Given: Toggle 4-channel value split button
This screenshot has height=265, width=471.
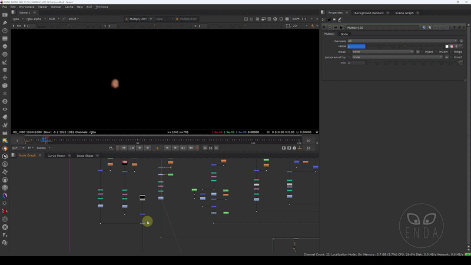Looking at the screenshot, I should point(456,47).
